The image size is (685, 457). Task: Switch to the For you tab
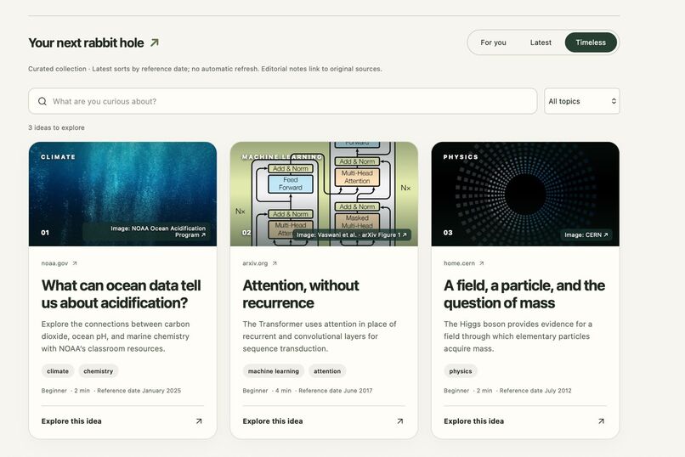(493, 42)
